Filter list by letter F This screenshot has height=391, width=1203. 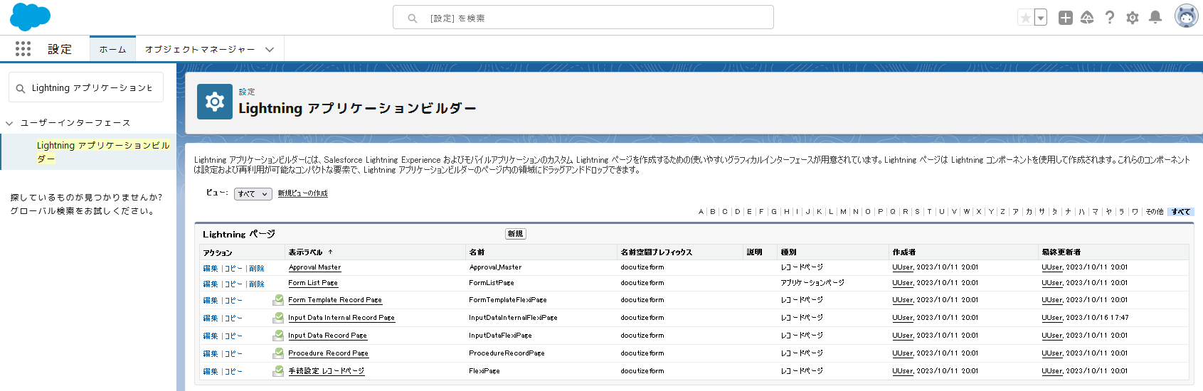761,212
